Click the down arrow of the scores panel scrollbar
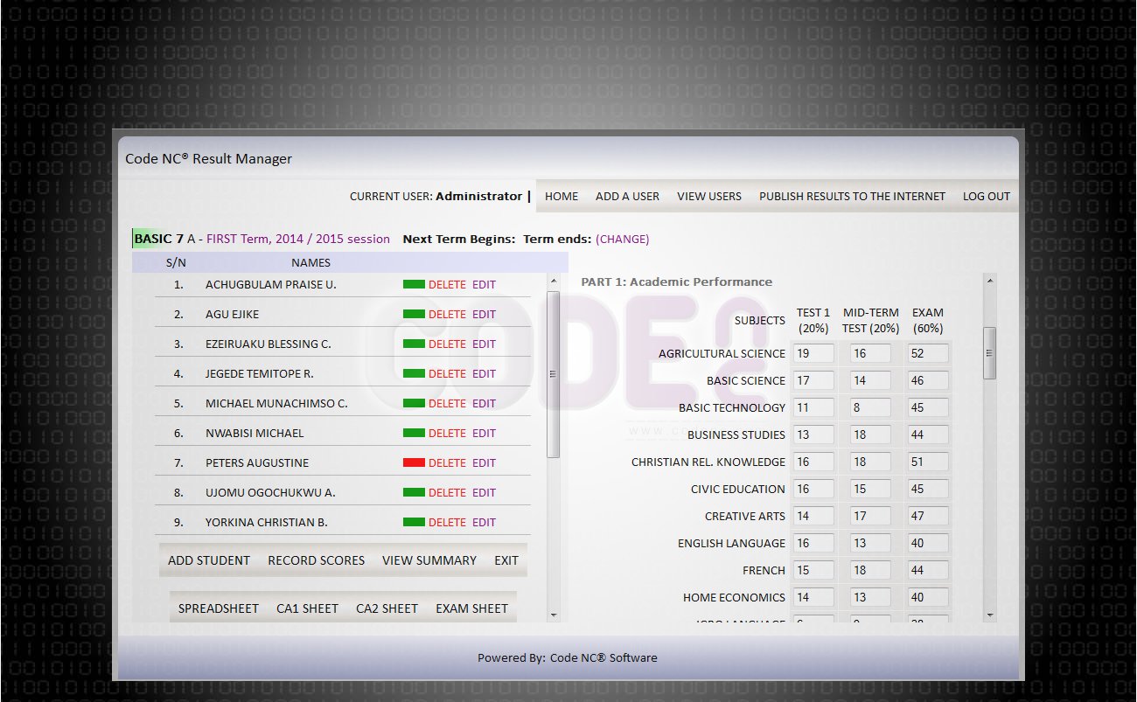Screen dimensions: 1137x702 990,615
